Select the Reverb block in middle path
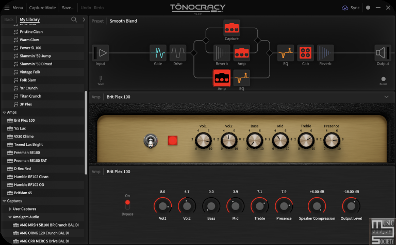 coord(222,53)
